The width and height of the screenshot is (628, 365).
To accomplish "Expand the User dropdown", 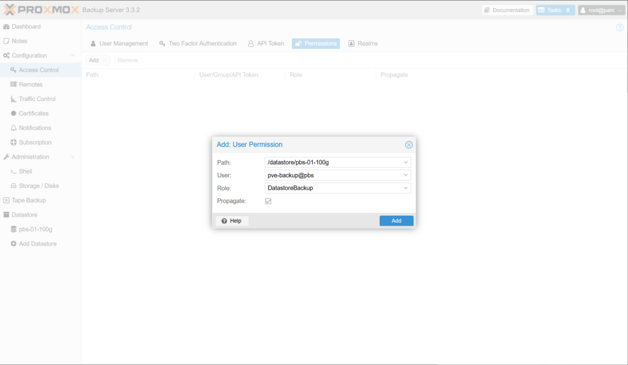I will coord(405,175).
